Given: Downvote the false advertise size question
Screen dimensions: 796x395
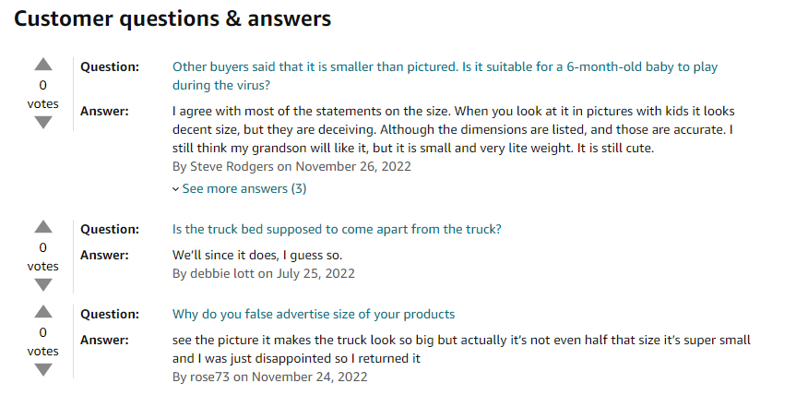Looking at the screenshot, I should click(x=43, y=370).
